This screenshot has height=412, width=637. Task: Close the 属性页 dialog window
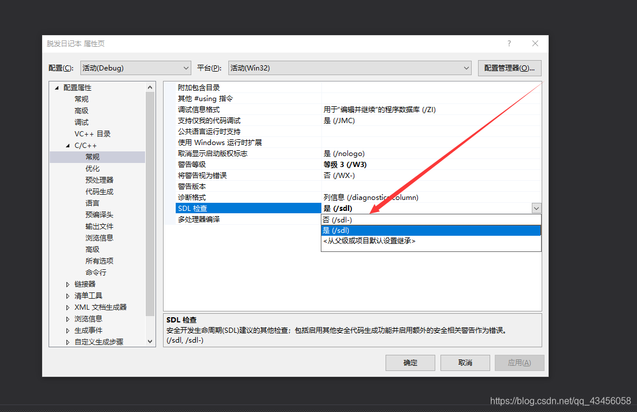[x=535, y=43]
